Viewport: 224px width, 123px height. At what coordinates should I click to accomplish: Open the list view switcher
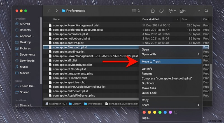136,11
